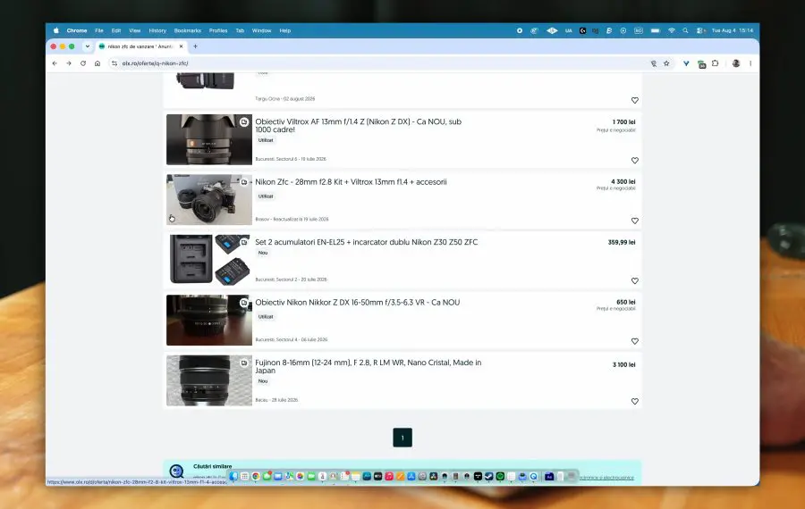Favorite the Nikon Zfc 28mm Kit listing
The height and width of the screenshot is (509, 805).
click(x=635, y=221)
